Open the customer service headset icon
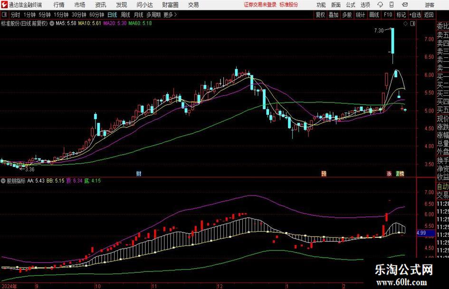Screen dimensions: 449x289 [380, 5]
